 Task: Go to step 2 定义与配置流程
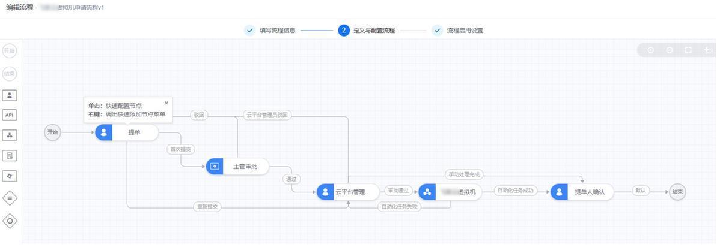pyautogui.click(x=367, y=30)
